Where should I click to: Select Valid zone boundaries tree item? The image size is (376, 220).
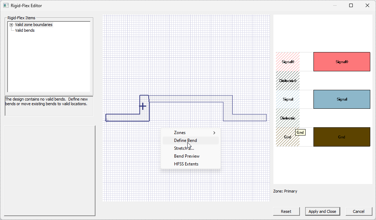34,25
